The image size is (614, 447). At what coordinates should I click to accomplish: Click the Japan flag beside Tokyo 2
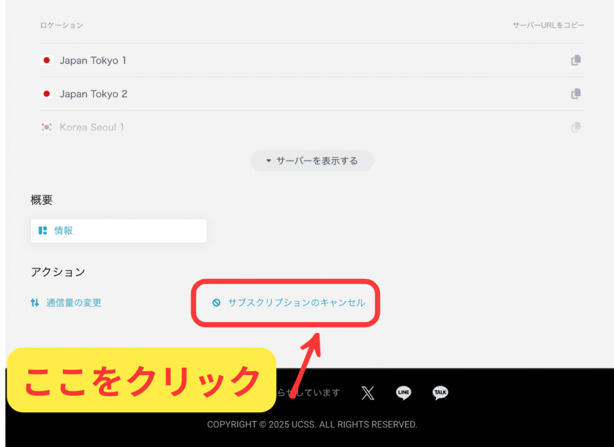pyautogui.click(x=46, y=94)
